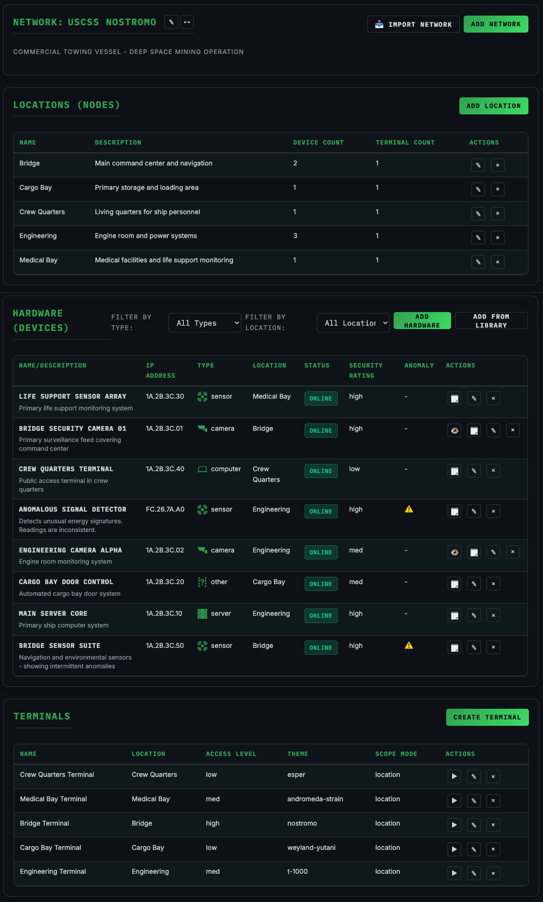Image resolution: width=543 pixels, height=902 pixels.
Task: Click the arrows icon beside network name
Action: pos(187,22)
